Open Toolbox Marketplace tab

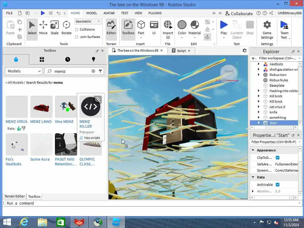point(16,59)
